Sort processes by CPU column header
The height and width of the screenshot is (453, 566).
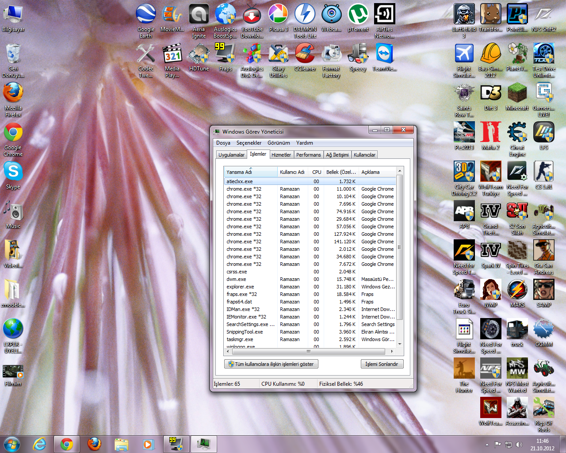click(x=317, y=172)
